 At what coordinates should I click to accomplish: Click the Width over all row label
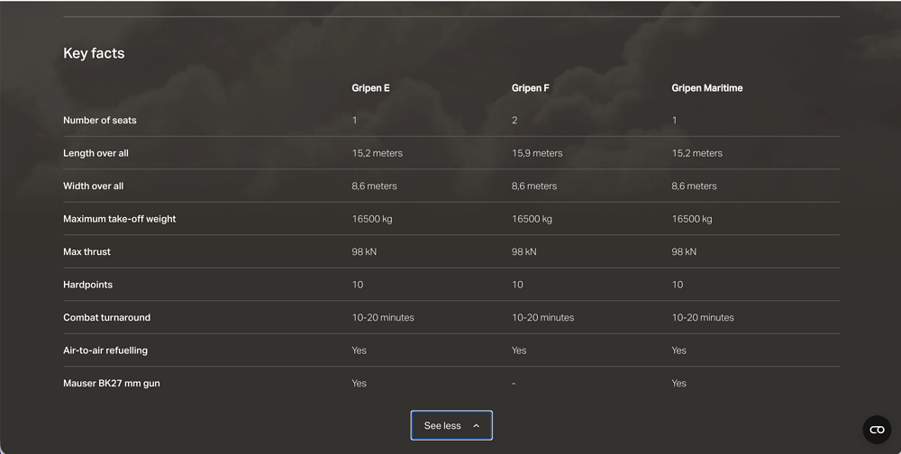click(93, 186)
